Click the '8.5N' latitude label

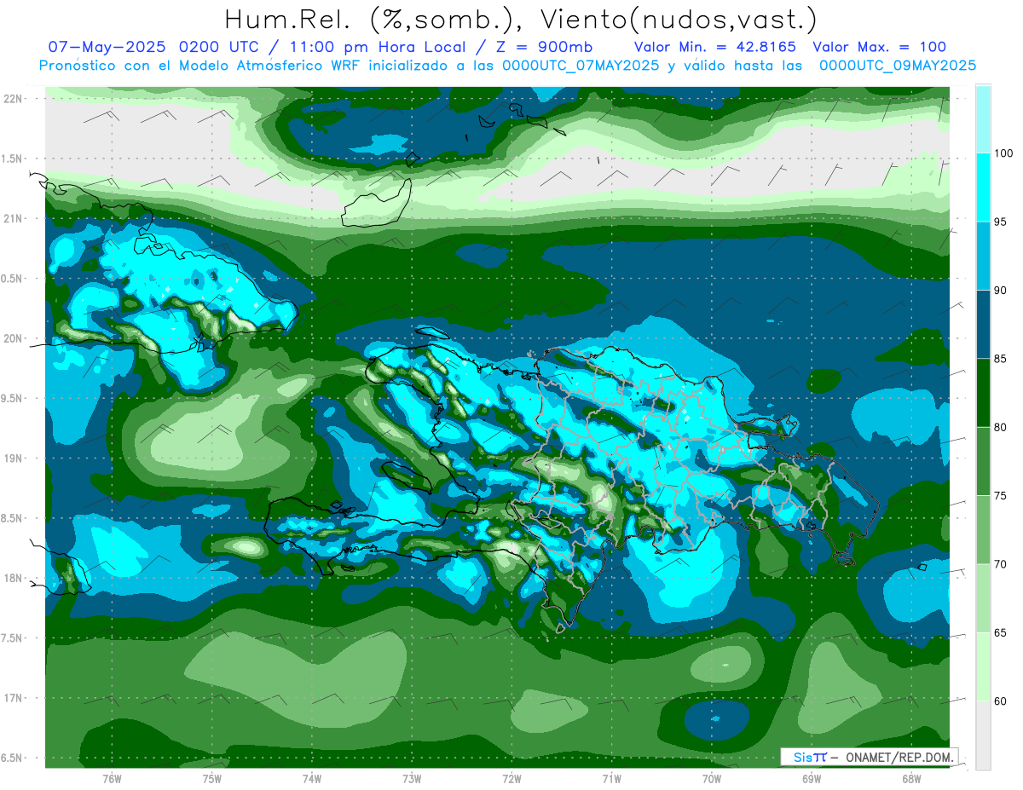coord(12,518)
